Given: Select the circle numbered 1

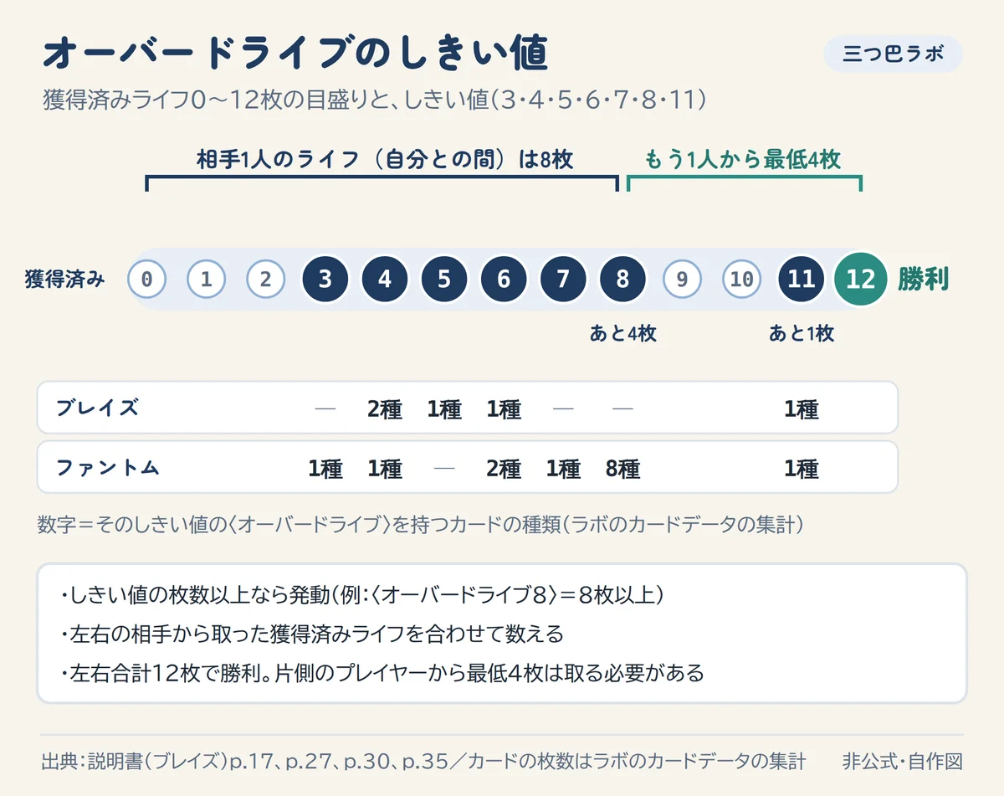Looking at the screenshot, I should (x=207, y=280).
